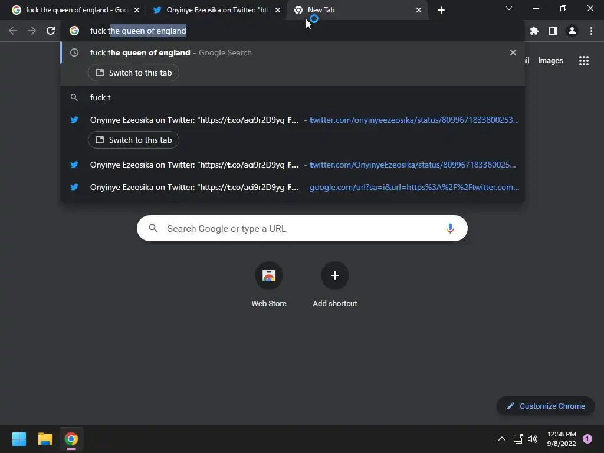
Task: Open the Extensions puzzle icon
Action: 534,31
